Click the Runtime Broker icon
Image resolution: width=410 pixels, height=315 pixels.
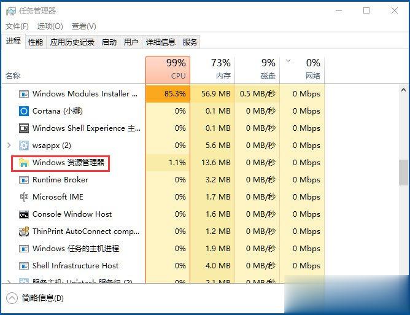[x=24, y=180]
